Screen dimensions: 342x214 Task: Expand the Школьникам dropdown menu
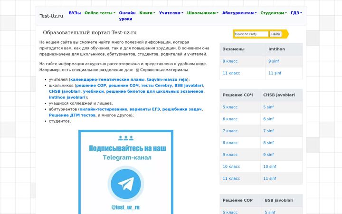pyautogui.click(x=203, y=13)
